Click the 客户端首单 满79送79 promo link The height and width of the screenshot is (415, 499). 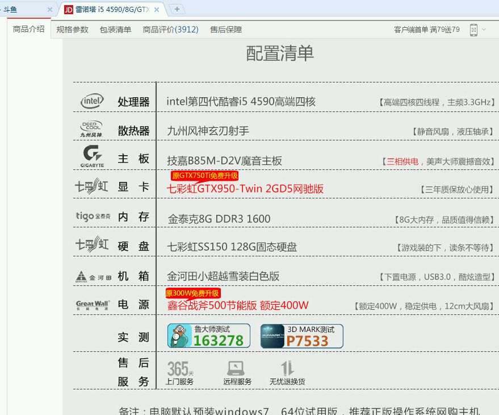[x=427, y=30]
